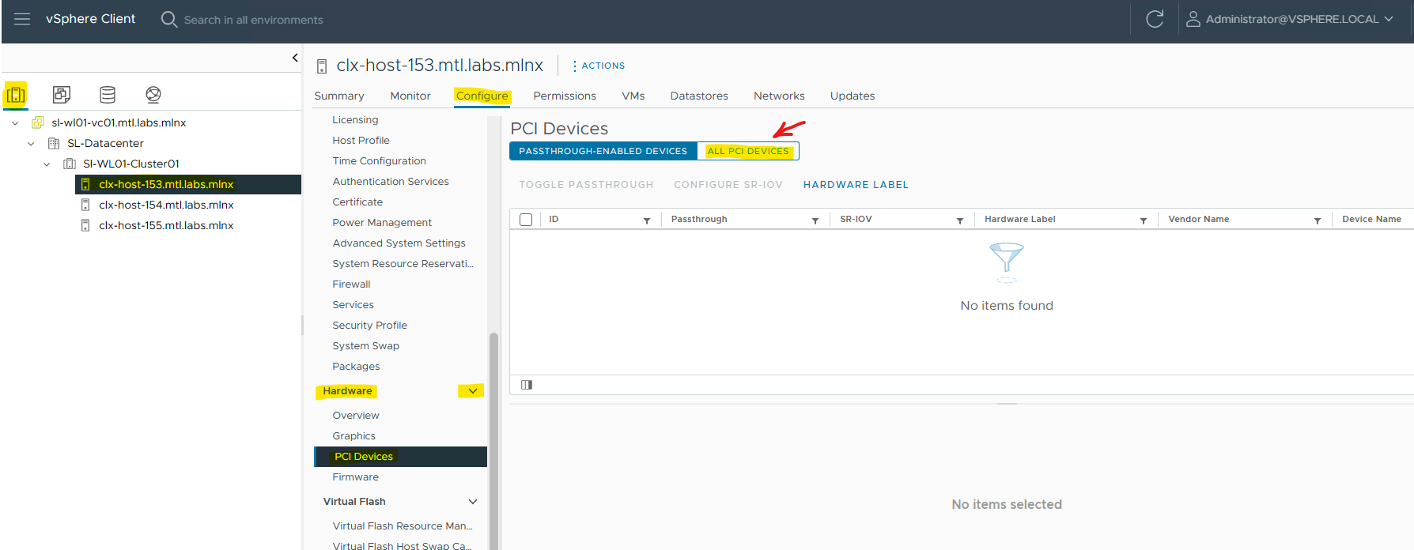The height and width of the screenshot is (550, 1414).
Task: Open Hosts and Clusters inventory view
Action: tap(16, 95)
